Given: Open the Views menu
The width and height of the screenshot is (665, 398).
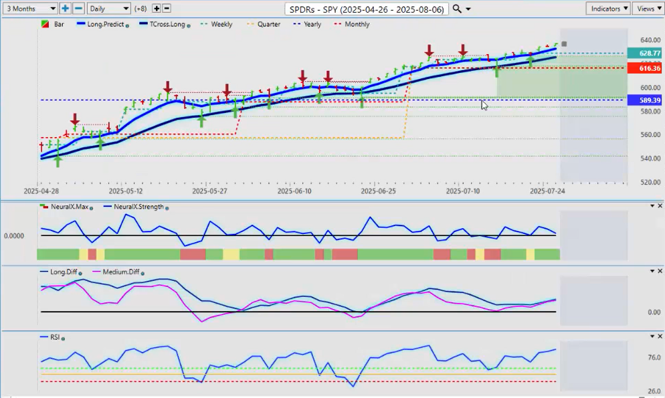Looking at the screenshot, I should (648, 9).
